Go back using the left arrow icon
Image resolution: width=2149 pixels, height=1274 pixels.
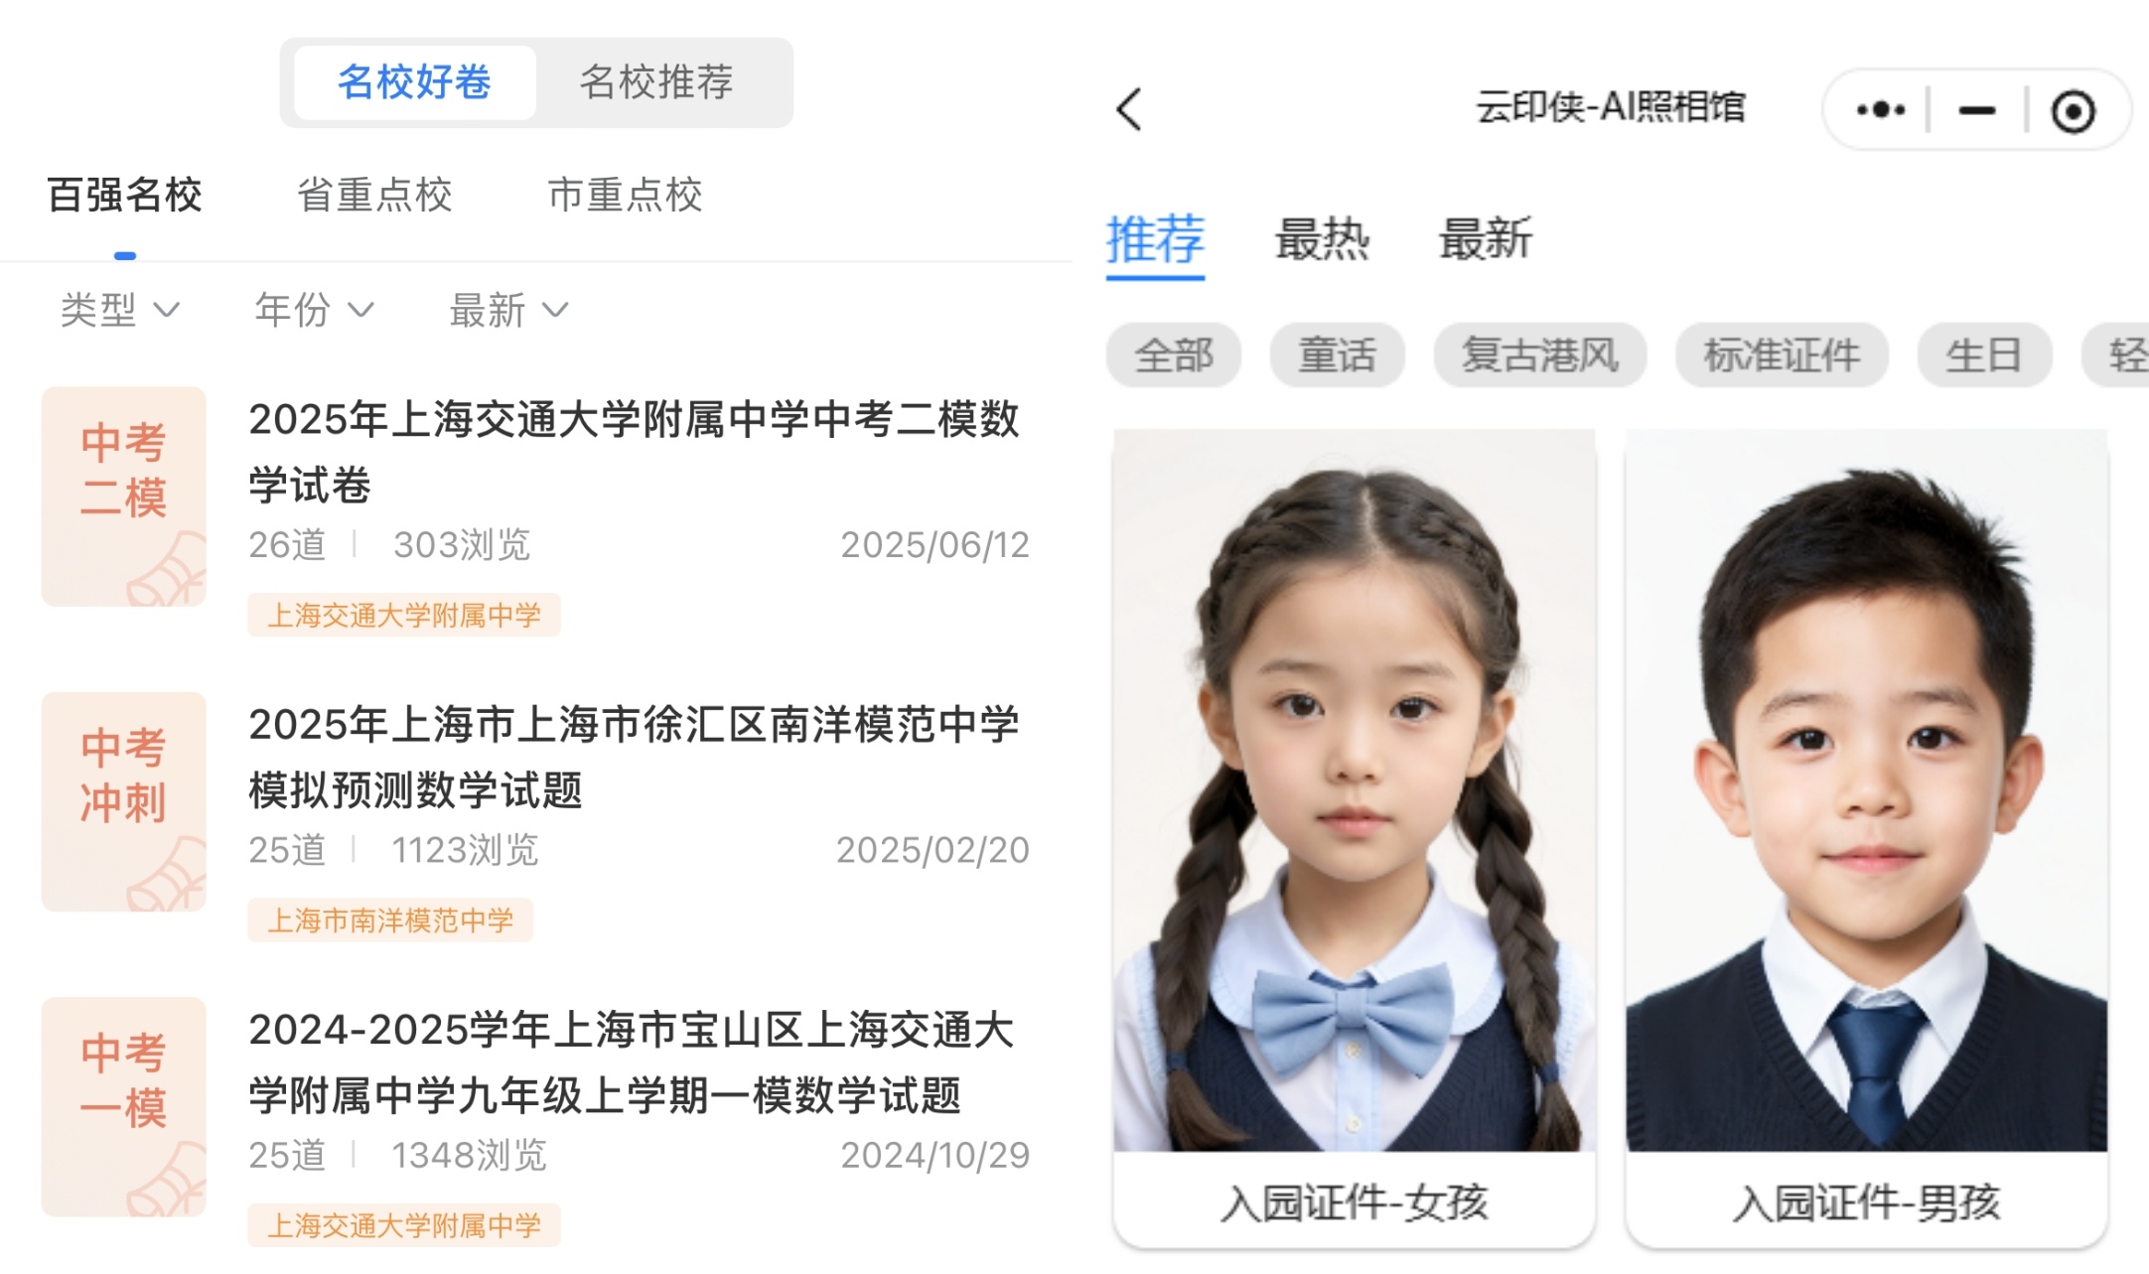(1129, 109)
